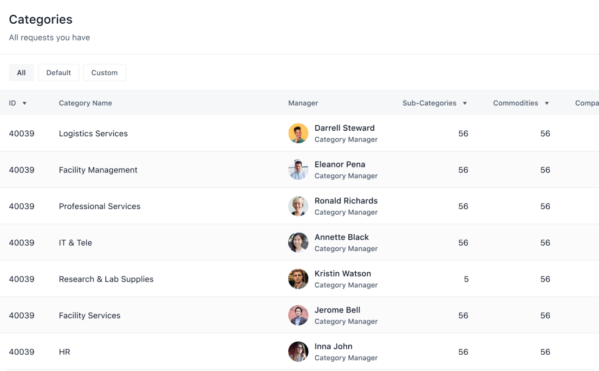Show Custom categories tab

click(104, 73)
